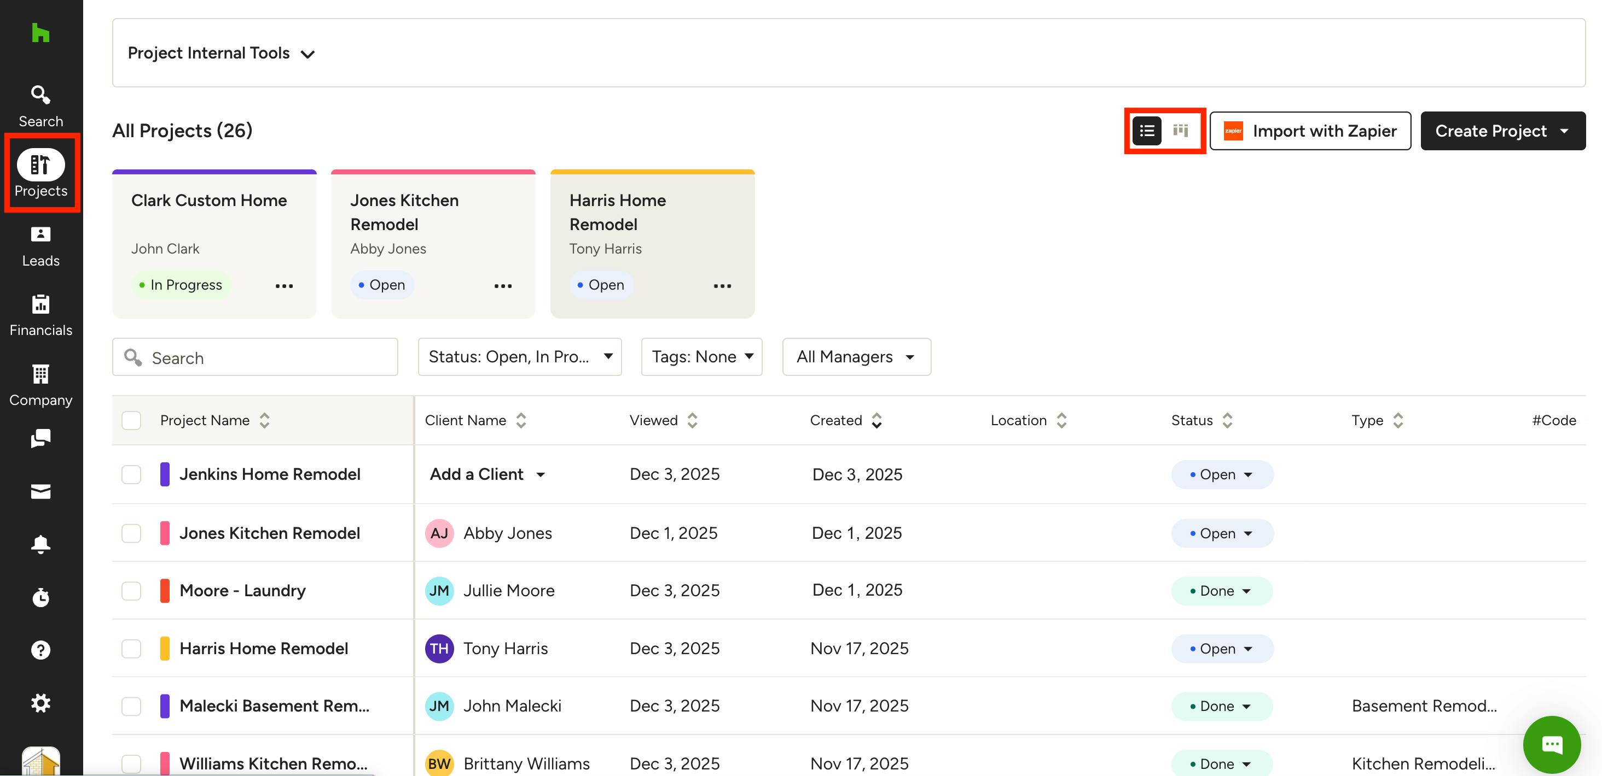Open the notifications bell icon
The width and height of the screenshot is (1602, 776).
(41, 544)
